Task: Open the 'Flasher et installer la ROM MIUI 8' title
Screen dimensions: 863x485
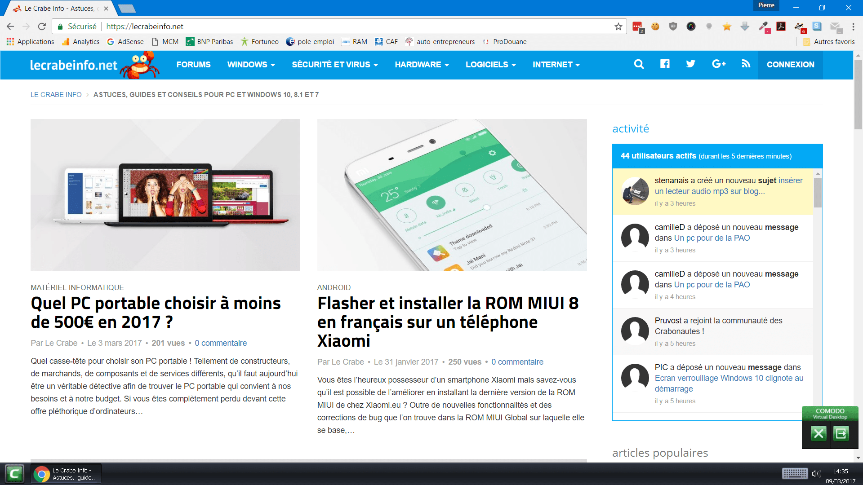Action: pyautogui.click(x=448, y=322)
